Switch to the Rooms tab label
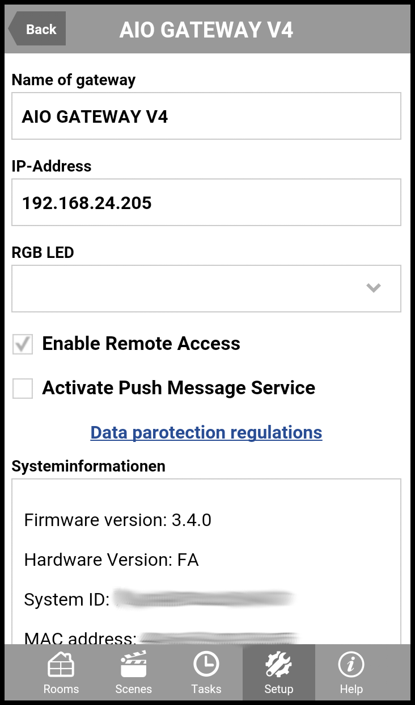 click(61, 689)
